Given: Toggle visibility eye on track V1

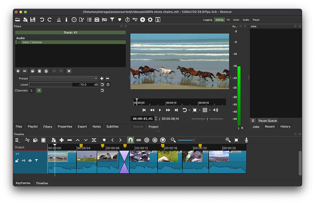Looking at the screenshot, I should point(30,161).
